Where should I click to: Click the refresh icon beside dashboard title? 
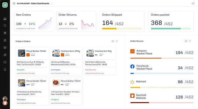click(52, 3)
